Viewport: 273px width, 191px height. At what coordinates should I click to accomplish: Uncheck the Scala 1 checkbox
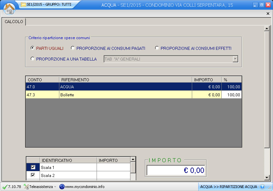point(33,167)
